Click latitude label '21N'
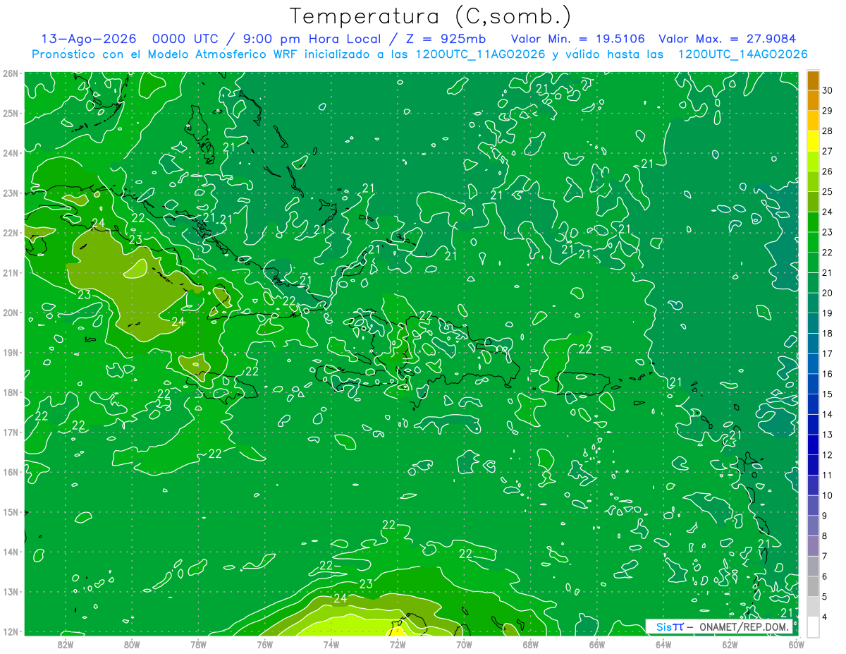Image resolution: width=846 pixels, height=654 pixels. click(x=11, y=272)
